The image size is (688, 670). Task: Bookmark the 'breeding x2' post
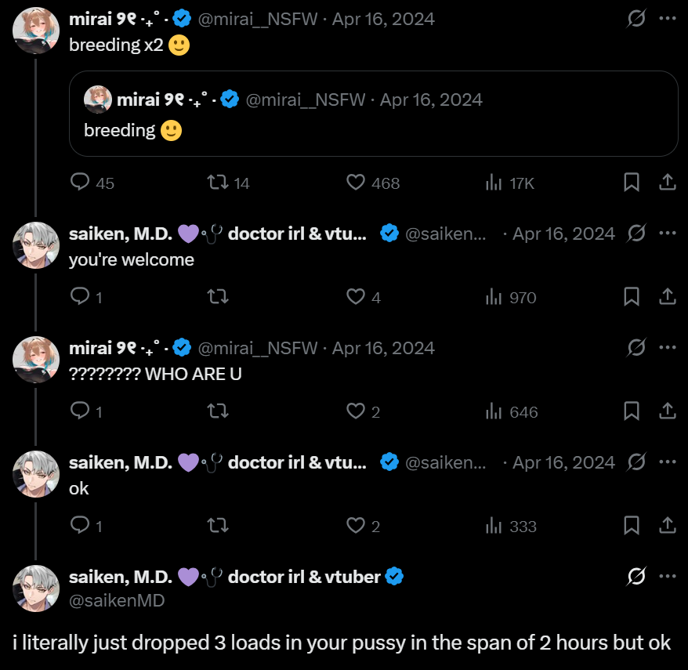(631, 183)
